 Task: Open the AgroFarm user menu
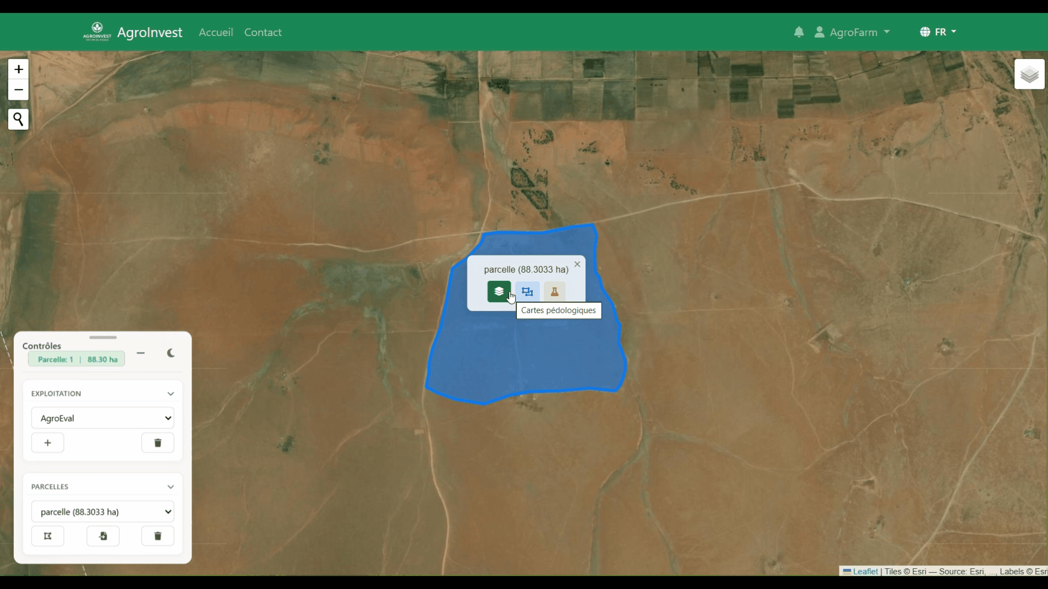tap(852, 32)
